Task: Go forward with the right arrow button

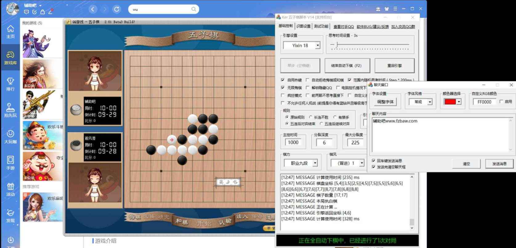Action: [x=105, y=9]
